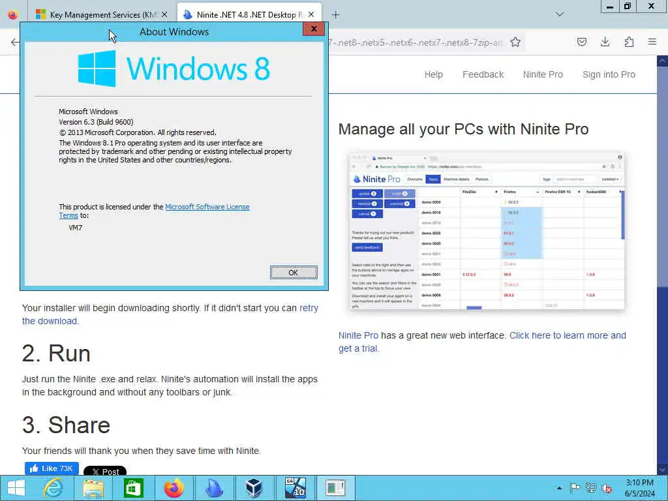The image size is (668, 501).
Task: Open Firefox downloads panel
Action: coord(605,42)
